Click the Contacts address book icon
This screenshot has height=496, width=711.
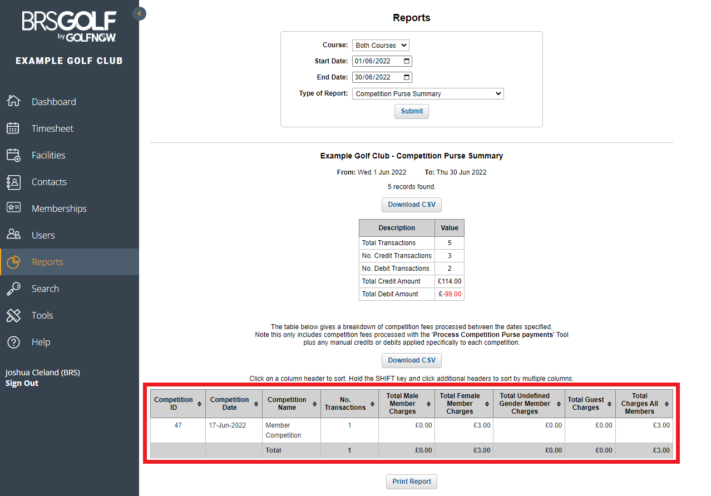pos(13,181)
